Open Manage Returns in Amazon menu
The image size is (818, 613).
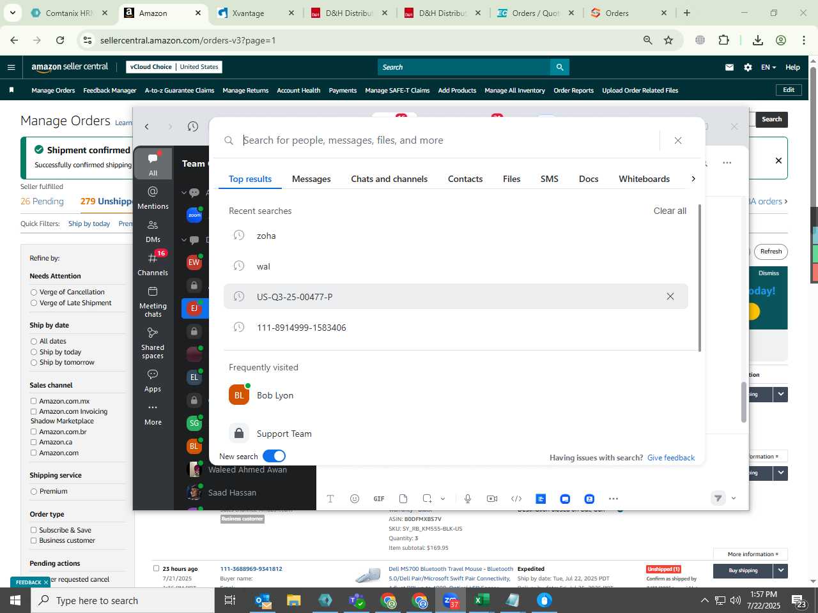(245, 91)
